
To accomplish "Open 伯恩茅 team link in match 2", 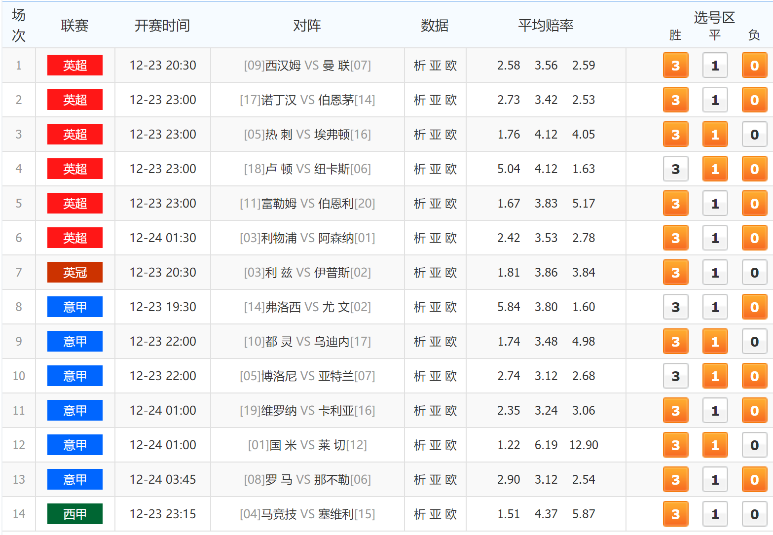I will [x=336, y=100].
